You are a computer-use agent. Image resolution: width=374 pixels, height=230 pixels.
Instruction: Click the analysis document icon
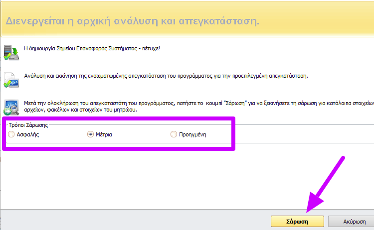[11, 80]
